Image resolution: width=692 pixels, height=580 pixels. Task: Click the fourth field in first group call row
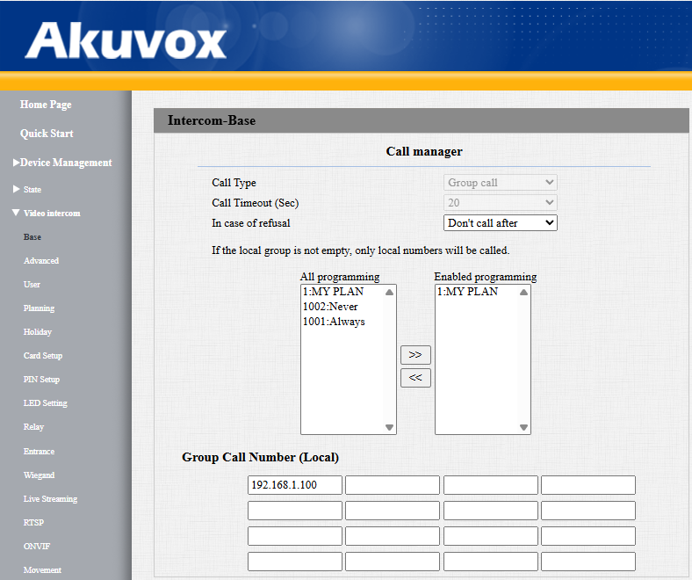[x=588, y=485]
